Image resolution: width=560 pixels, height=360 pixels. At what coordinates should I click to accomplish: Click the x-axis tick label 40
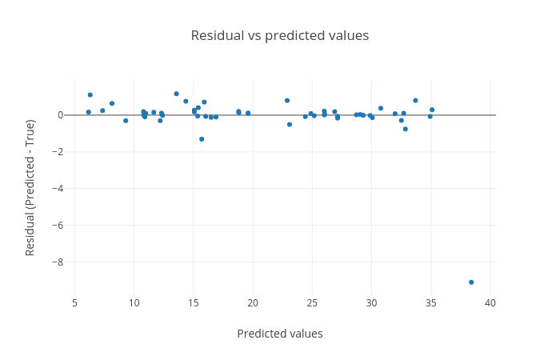click(490, 303)
